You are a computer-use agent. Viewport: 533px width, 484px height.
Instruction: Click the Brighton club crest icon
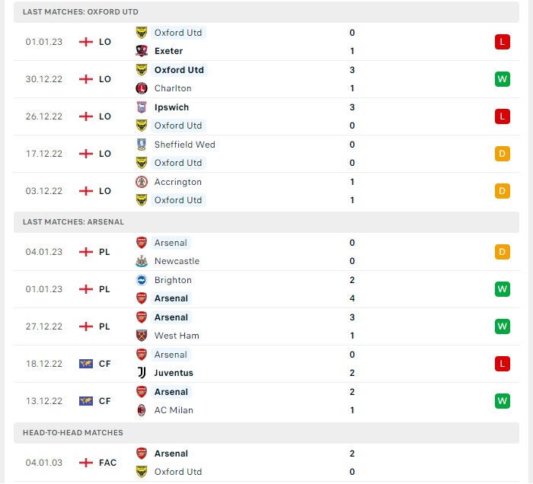tap(141, 280)
